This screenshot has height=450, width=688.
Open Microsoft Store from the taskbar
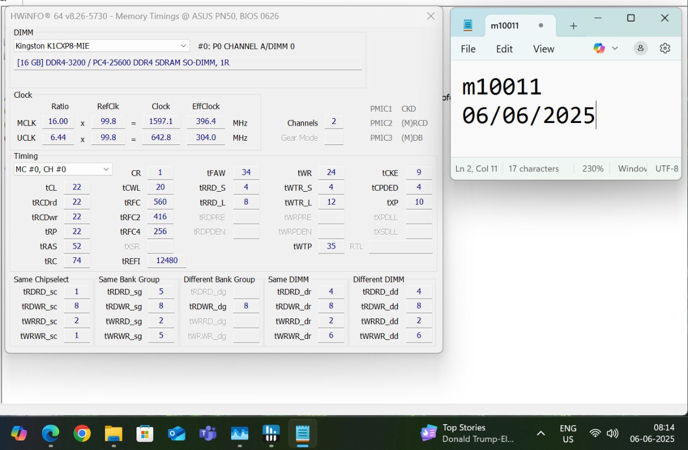[x=145, y=433]
